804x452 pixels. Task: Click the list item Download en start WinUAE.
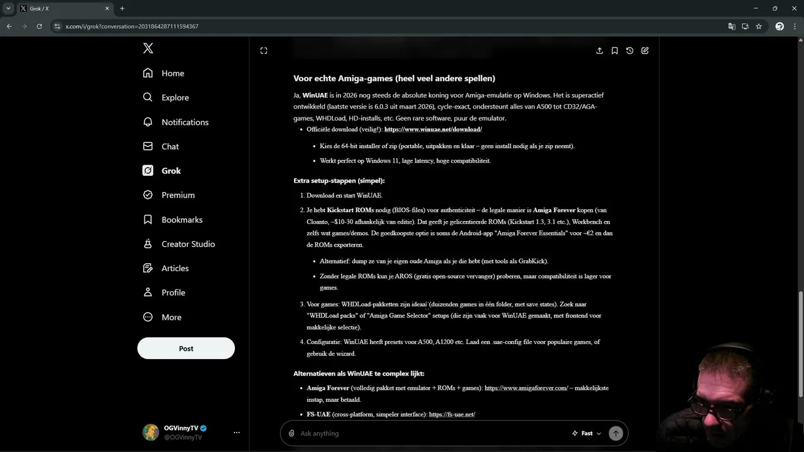(344, 195)
